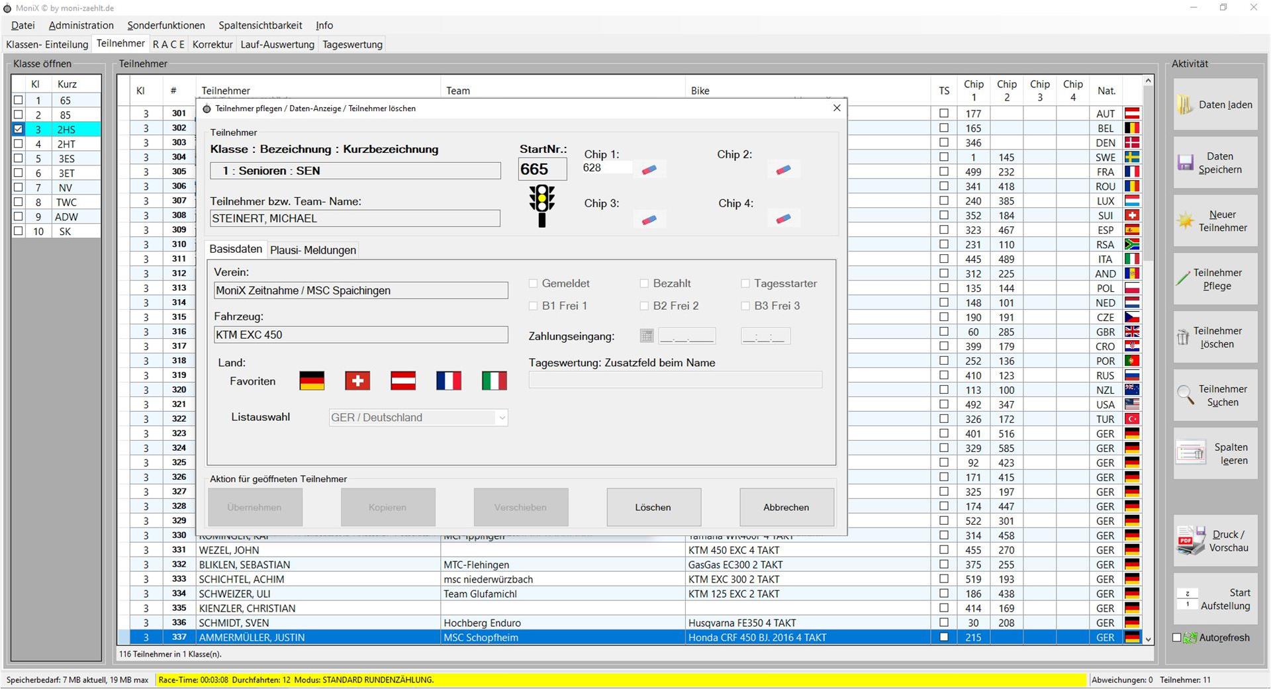Select the Italian flag favorite
This screenshot has height=689, width=1271.
494,381
